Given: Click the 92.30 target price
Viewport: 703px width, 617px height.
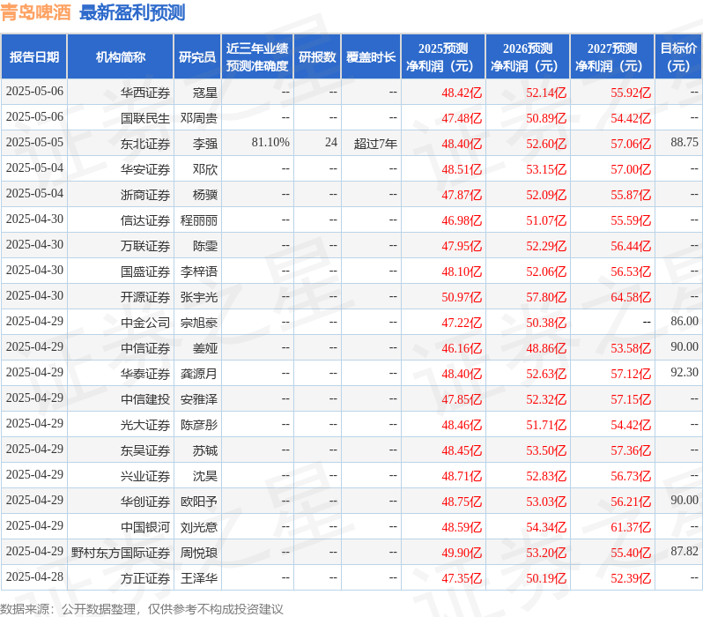Looking at the screenshot, I should 684,373.
